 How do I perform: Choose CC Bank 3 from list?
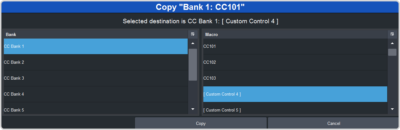tap(96, 78)
